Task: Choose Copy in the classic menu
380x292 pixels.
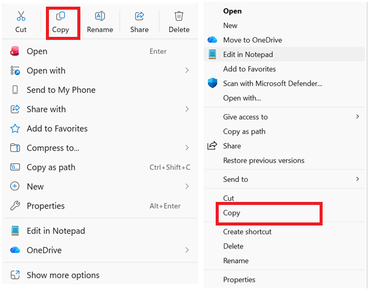Action: pyautogui.click(x=285, y=213)
